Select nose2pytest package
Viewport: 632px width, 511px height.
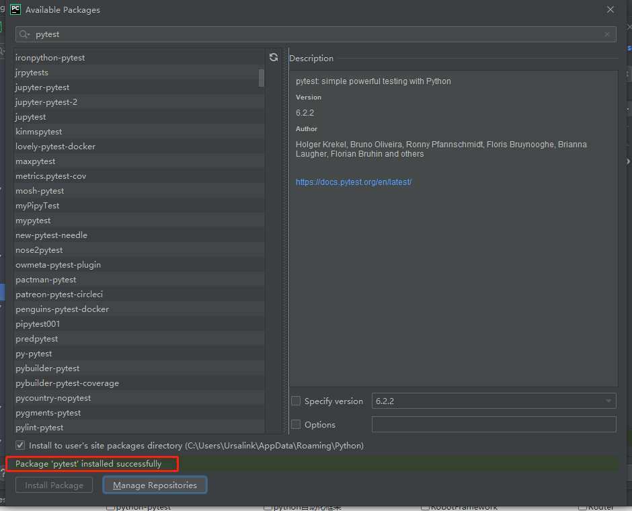click(x=139, y=250)
